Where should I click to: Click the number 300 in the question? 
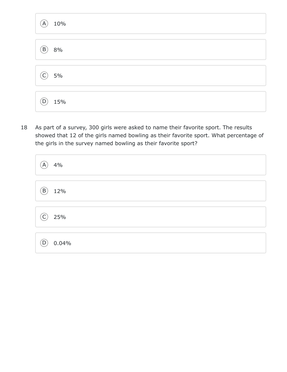94,128
